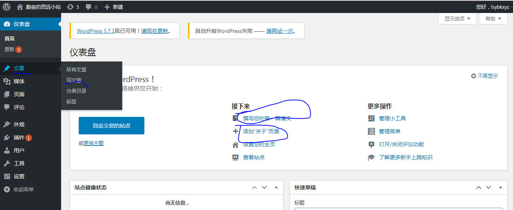Open the comments bubble icon showing 0
513x210 pixels.
tap(89, 7)
